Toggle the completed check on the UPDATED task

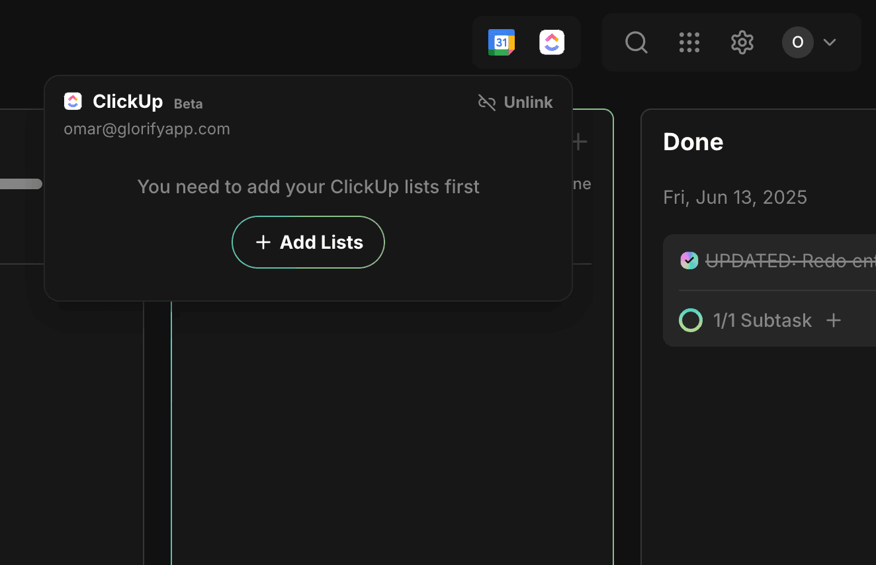[x=689, y=261]
